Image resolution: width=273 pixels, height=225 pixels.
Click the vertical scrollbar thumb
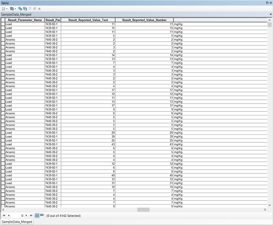tap(270, 25)
